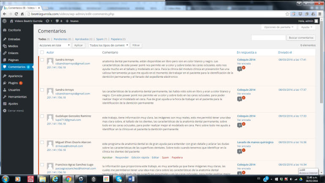Screen dimensions: 325x183
Task: Check Gudalupe Gonzalez Ramirez comment checkbox
Action: point(42,116)
